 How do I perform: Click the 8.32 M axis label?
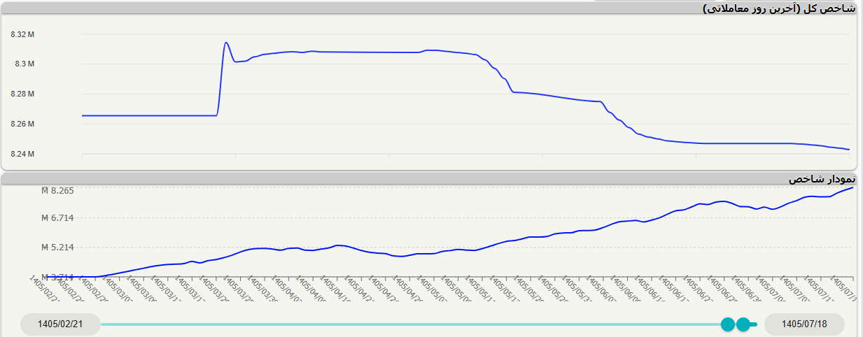23,34
